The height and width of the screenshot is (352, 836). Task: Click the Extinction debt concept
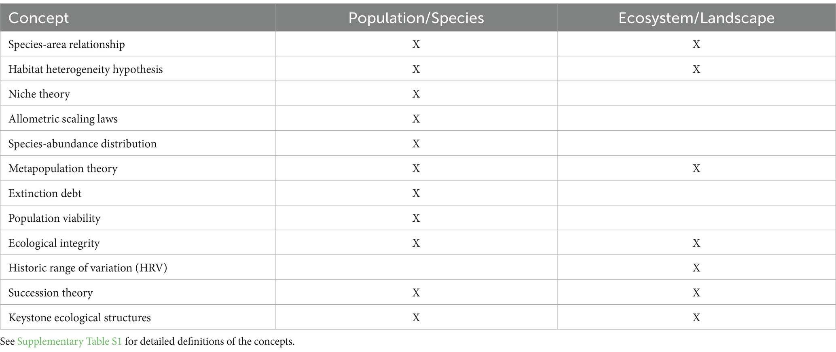pos(45,193)
